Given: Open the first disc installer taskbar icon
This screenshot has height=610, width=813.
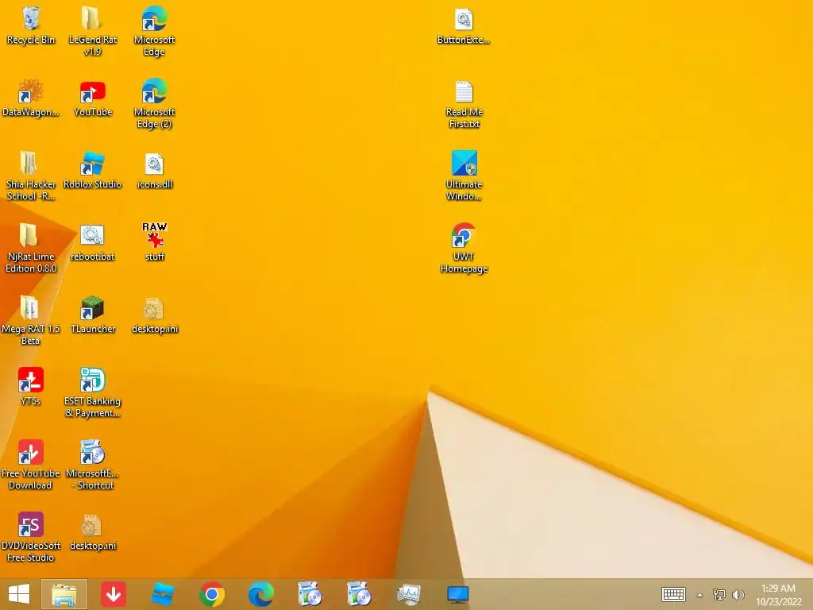Looking at the screenshot, I should [310, 594].
